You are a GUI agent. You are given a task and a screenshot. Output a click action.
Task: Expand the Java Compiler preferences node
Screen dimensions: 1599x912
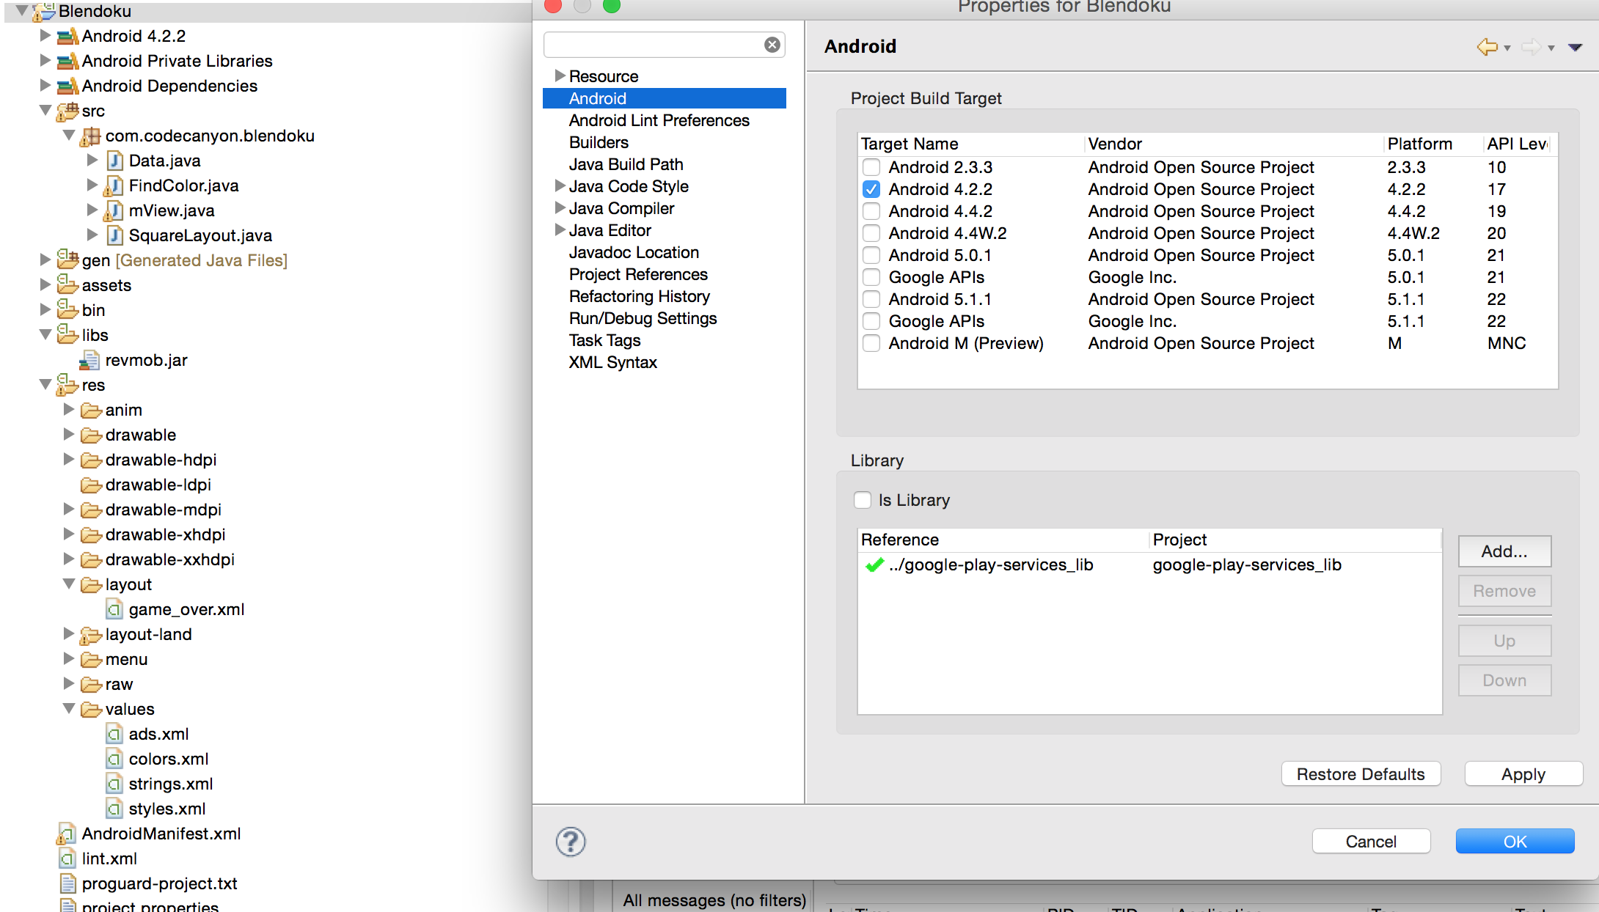tap(560, 208)
